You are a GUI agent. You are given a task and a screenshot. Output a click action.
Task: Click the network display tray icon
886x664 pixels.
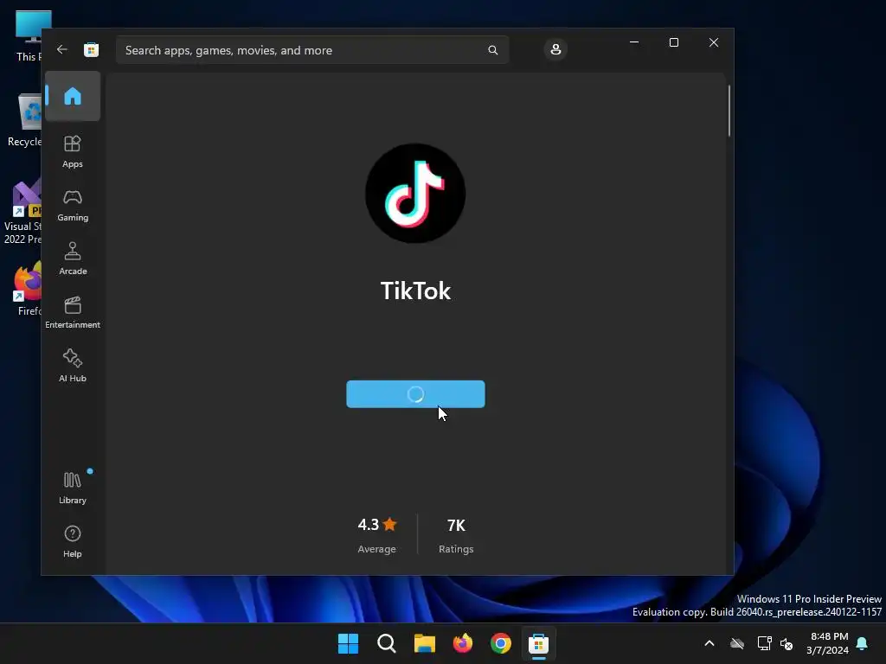pyautogui.click(x=764, y=643)
